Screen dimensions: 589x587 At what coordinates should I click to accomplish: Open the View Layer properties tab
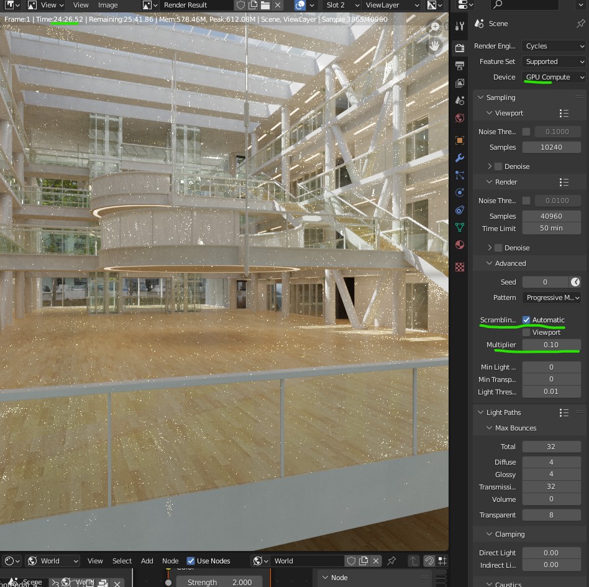tap(460, 83)
